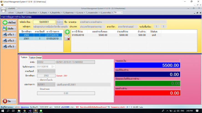
Task: Click the second print button (Print 2)
Action: pyautogui.click(x=9, y=41)
